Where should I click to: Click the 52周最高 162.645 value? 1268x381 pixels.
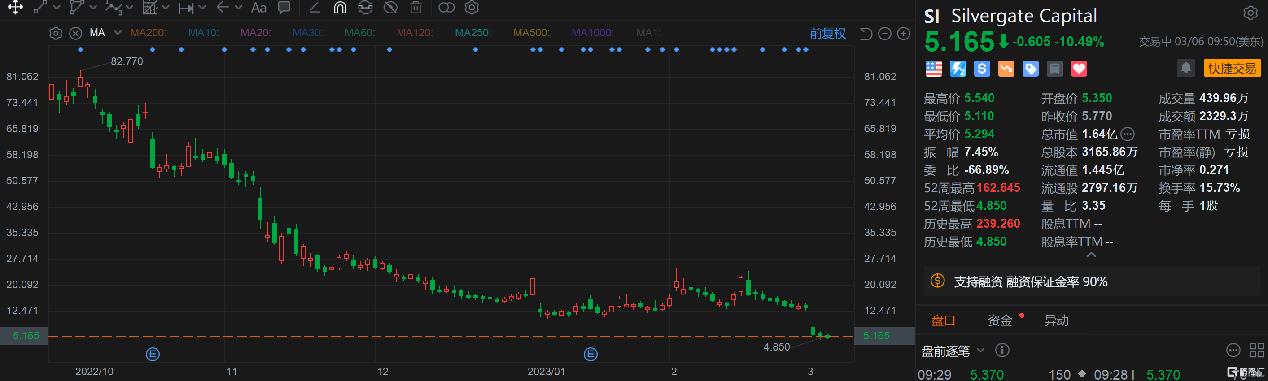(x=998, y=188)
